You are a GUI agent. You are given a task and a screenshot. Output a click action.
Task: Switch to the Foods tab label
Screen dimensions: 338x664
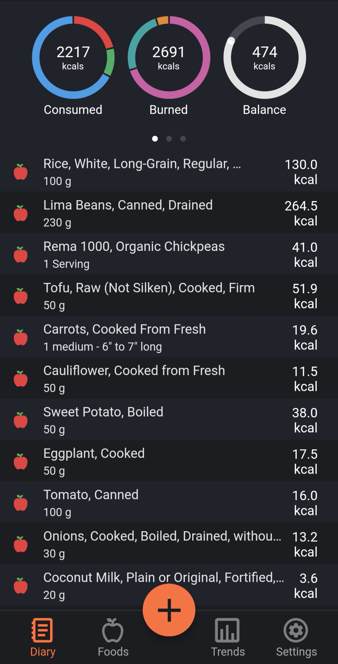(113, 652)
